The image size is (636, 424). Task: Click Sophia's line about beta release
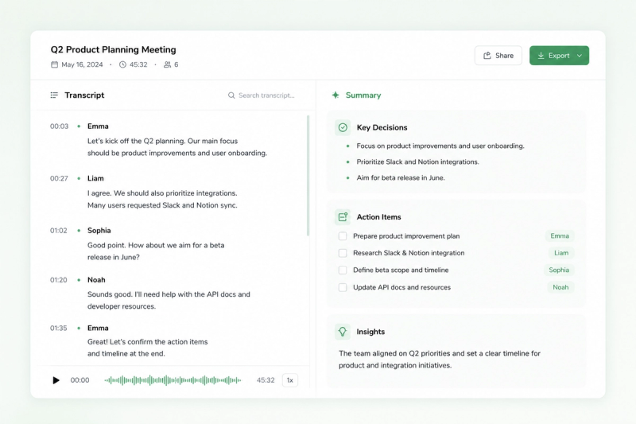(x=156, y=251)
